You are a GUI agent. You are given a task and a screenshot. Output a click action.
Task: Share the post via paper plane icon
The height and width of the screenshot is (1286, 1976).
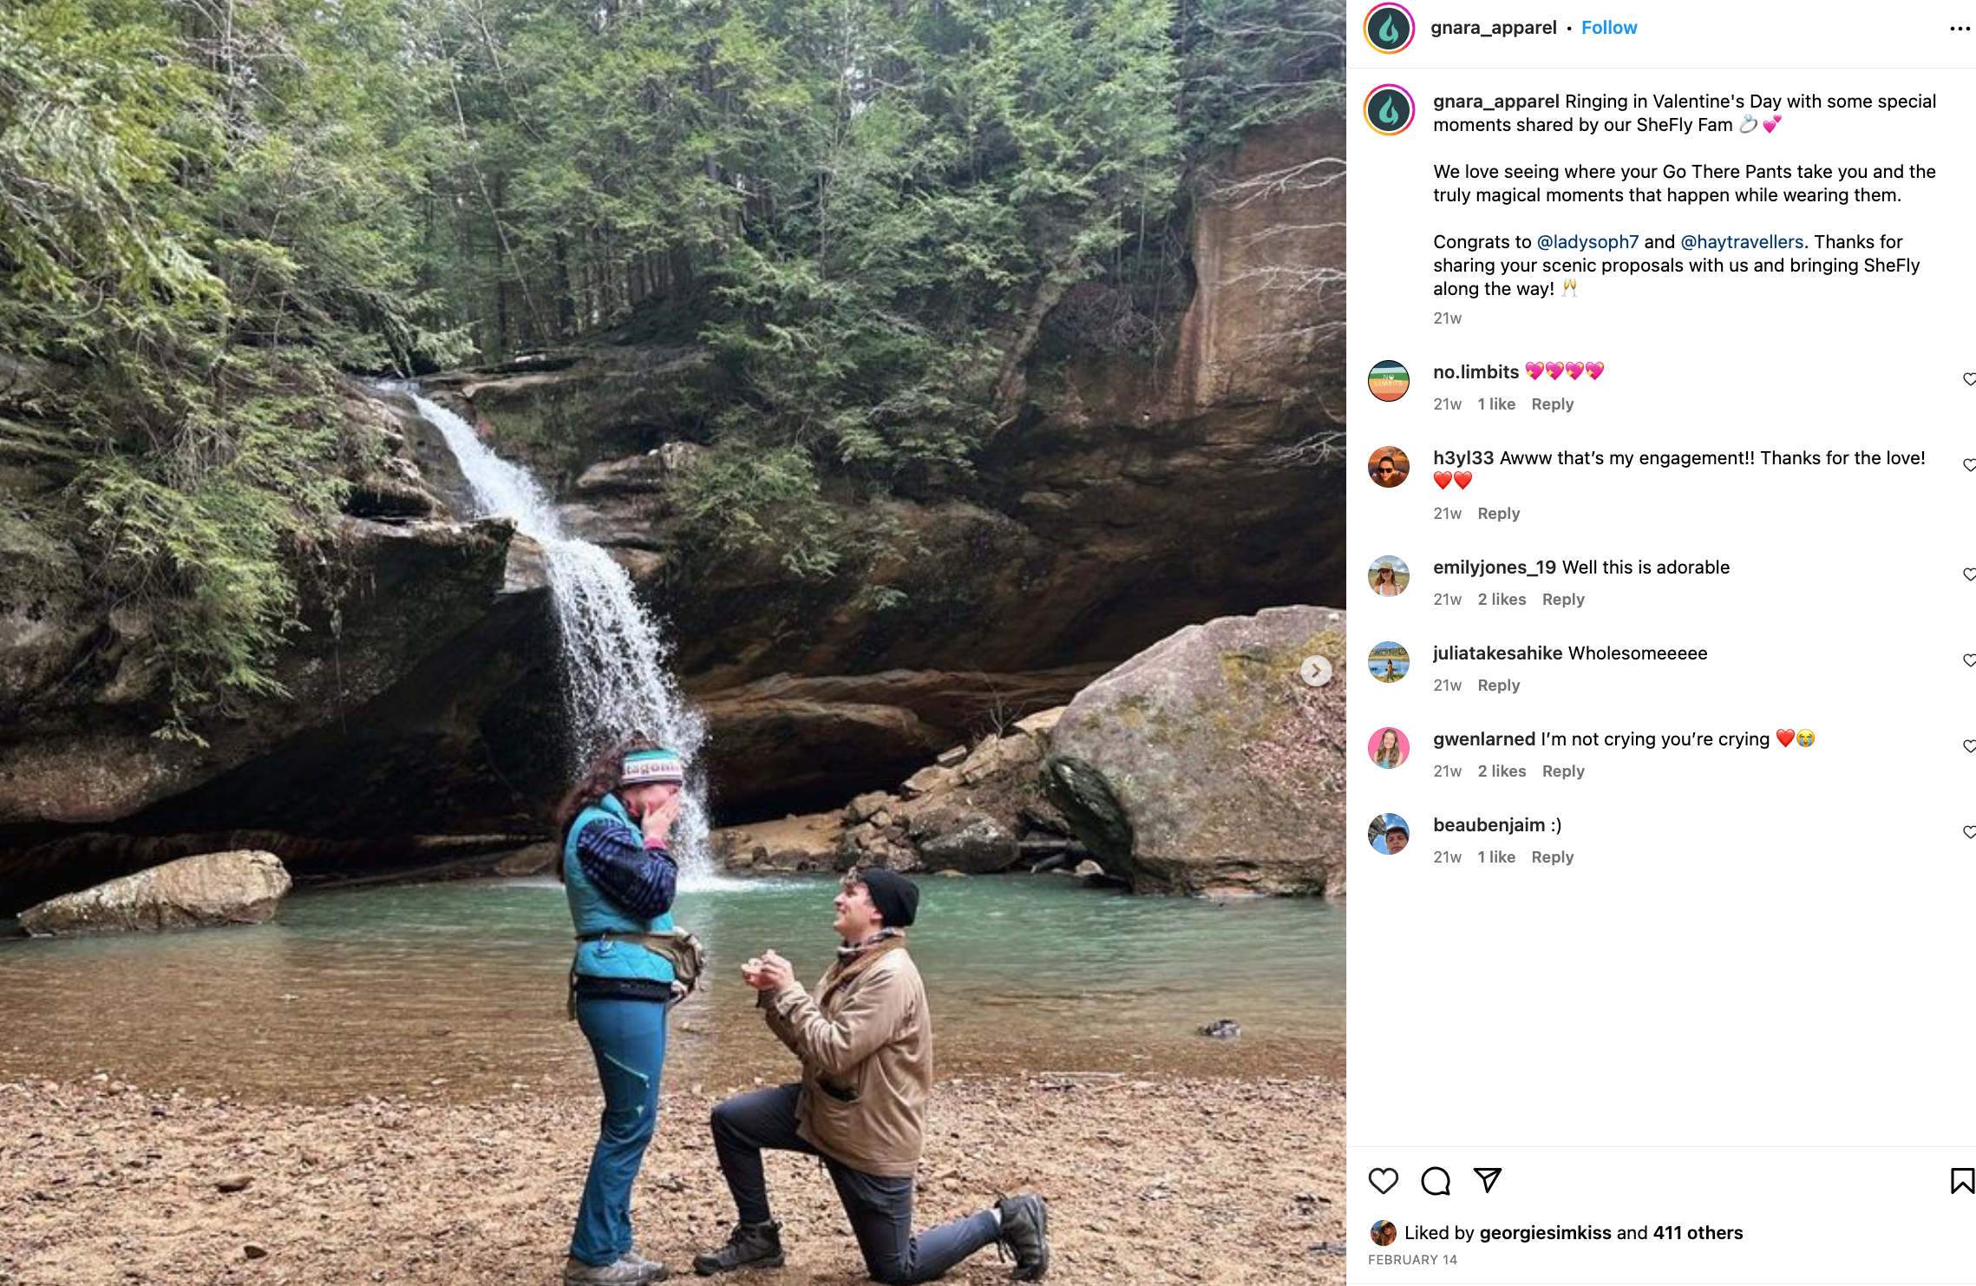[x=1487, y=1180]
